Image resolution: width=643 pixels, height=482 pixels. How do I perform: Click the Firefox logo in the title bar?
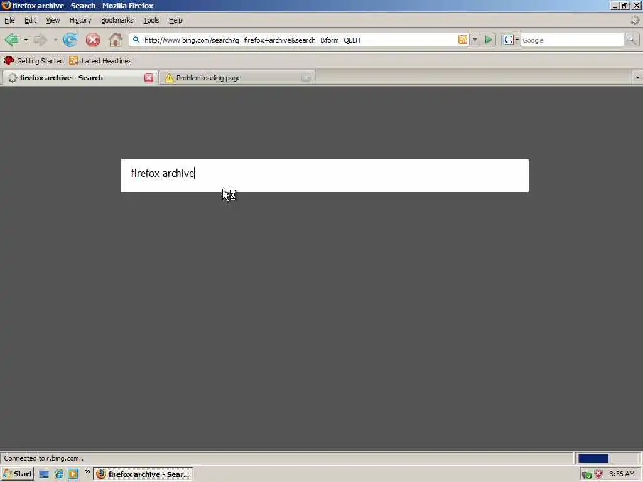[6, 5]
